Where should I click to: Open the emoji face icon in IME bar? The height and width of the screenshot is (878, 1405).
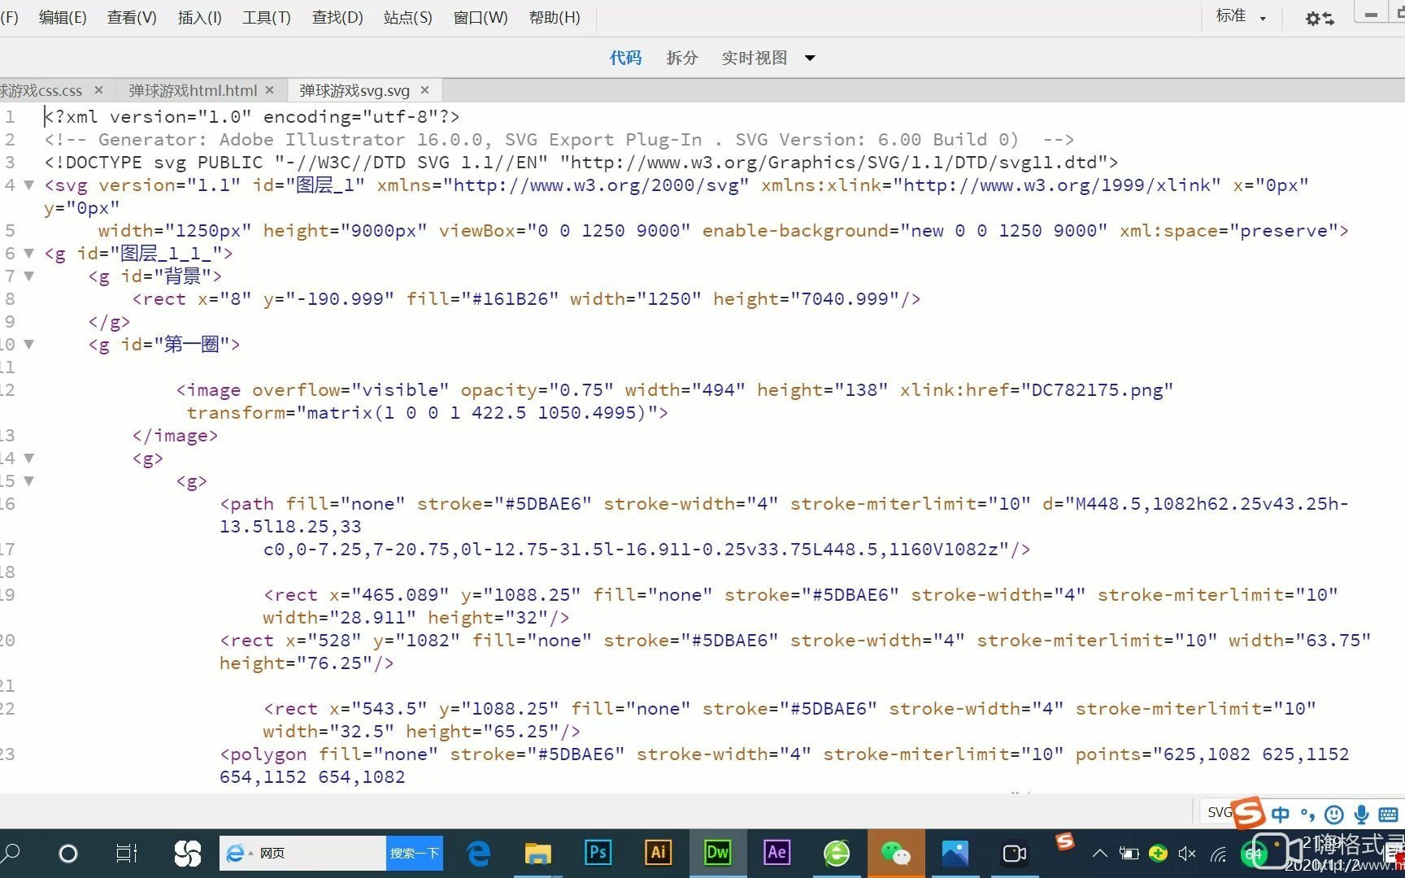tap(1333, 815)
